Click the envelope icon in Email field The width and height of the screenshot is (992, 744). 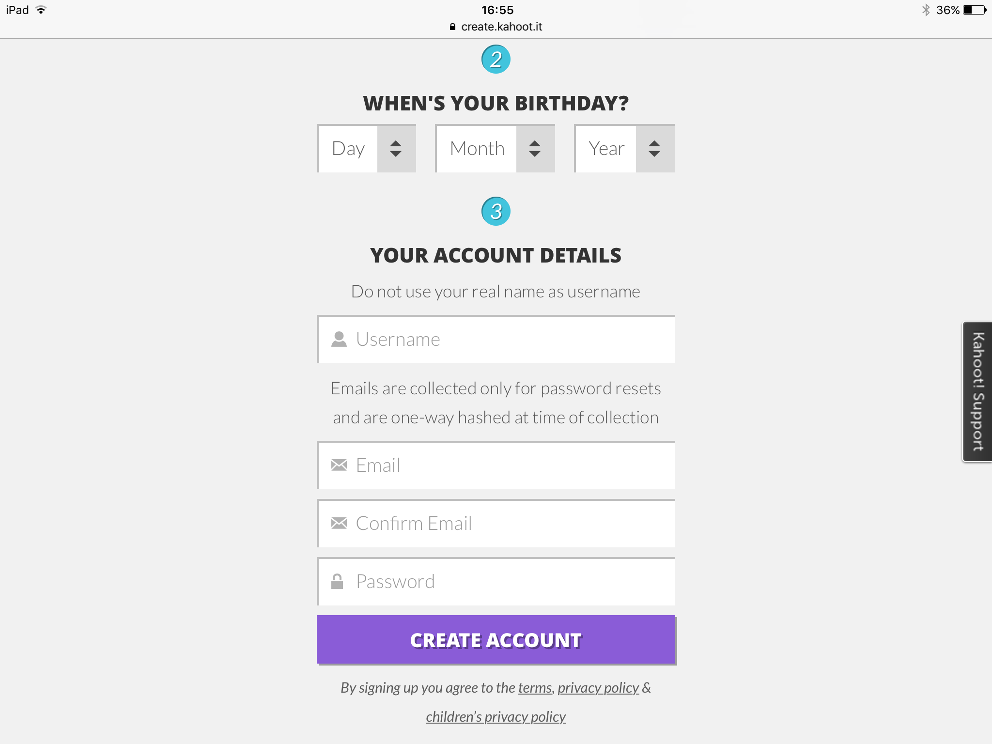(339, 465)
